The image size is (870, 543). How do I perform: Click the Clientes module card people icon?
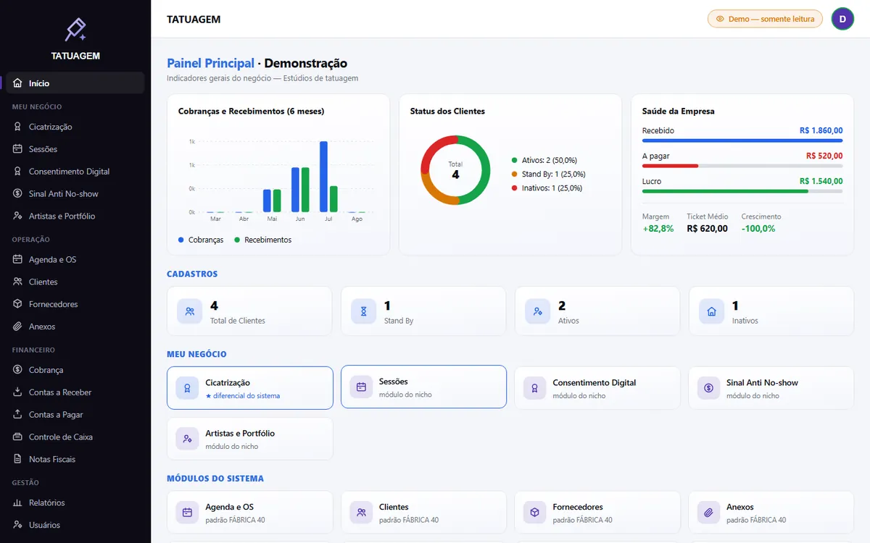point(361,513)
